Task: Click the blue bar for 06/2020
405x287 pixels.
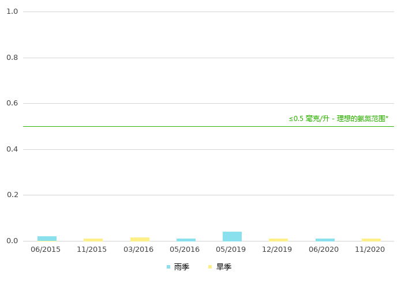Action: 325,240
